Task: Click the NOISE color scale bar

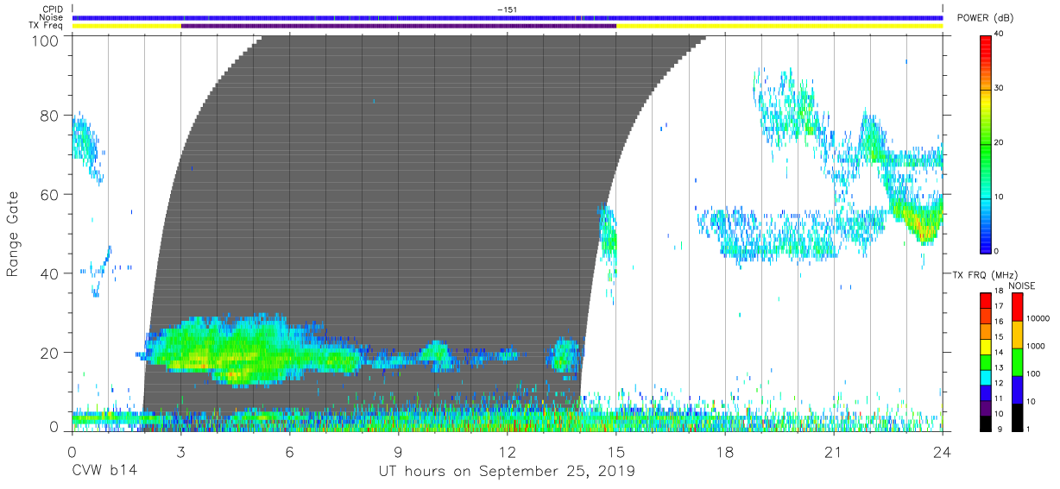Action: (1017, 362)
